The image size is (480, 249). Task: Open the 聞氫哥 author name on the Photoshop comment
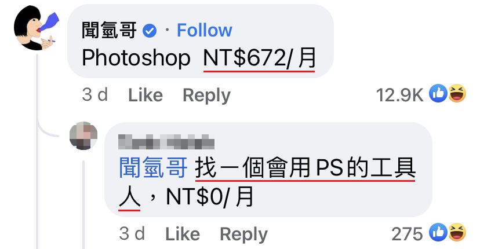point(108,30)
